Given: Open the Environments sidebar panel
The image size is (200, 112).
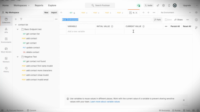Looking at the screenshot, I should [x=6, y=40].
